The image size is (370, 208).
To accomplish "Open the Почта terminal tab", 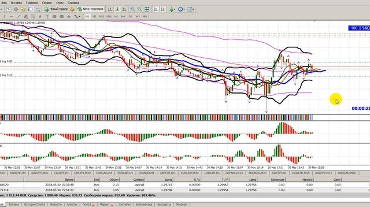I will 88,205.
